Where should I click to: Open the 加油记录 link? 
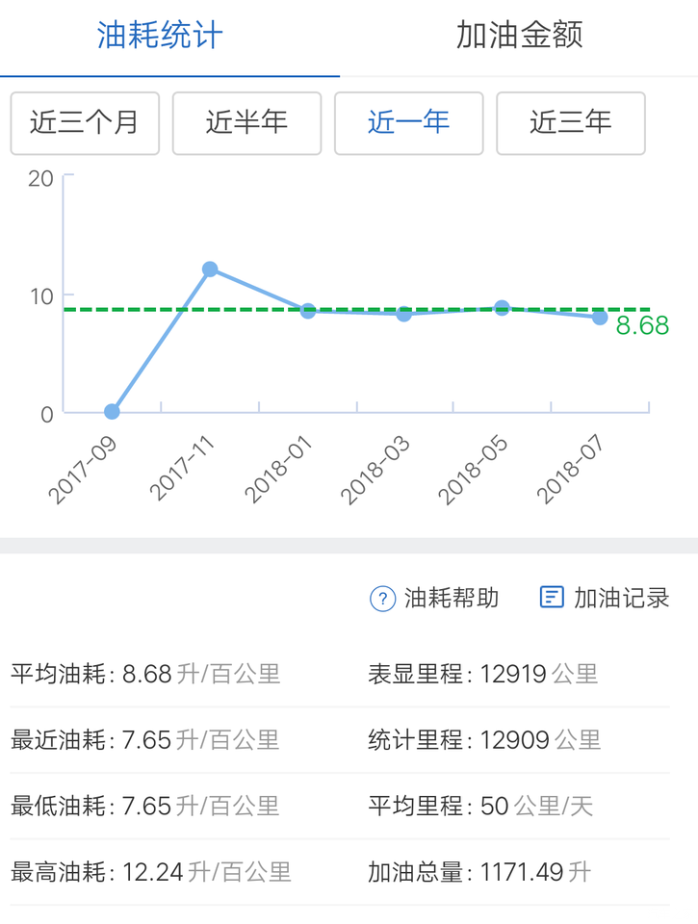(621, 598)
